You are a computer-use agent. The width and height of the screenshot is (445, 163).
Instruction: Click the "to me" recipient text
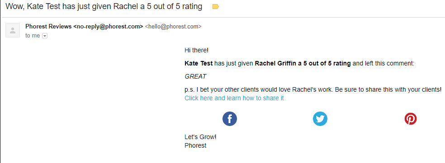click(x=33, y=36)
